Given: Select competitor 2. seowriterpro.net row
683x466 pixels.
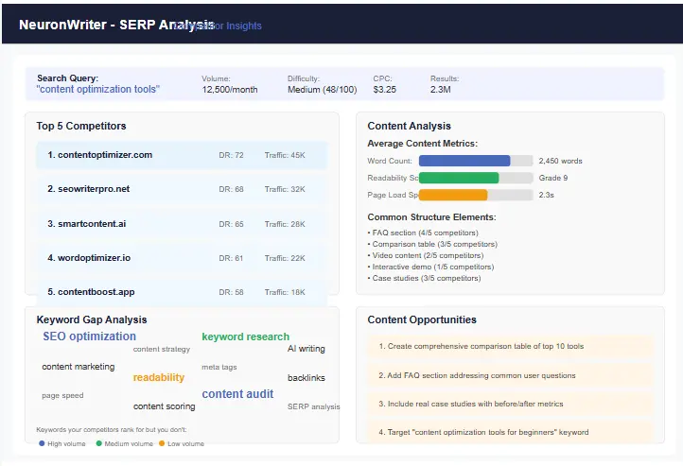Looking at the screenshot, I should click(182, 189).
